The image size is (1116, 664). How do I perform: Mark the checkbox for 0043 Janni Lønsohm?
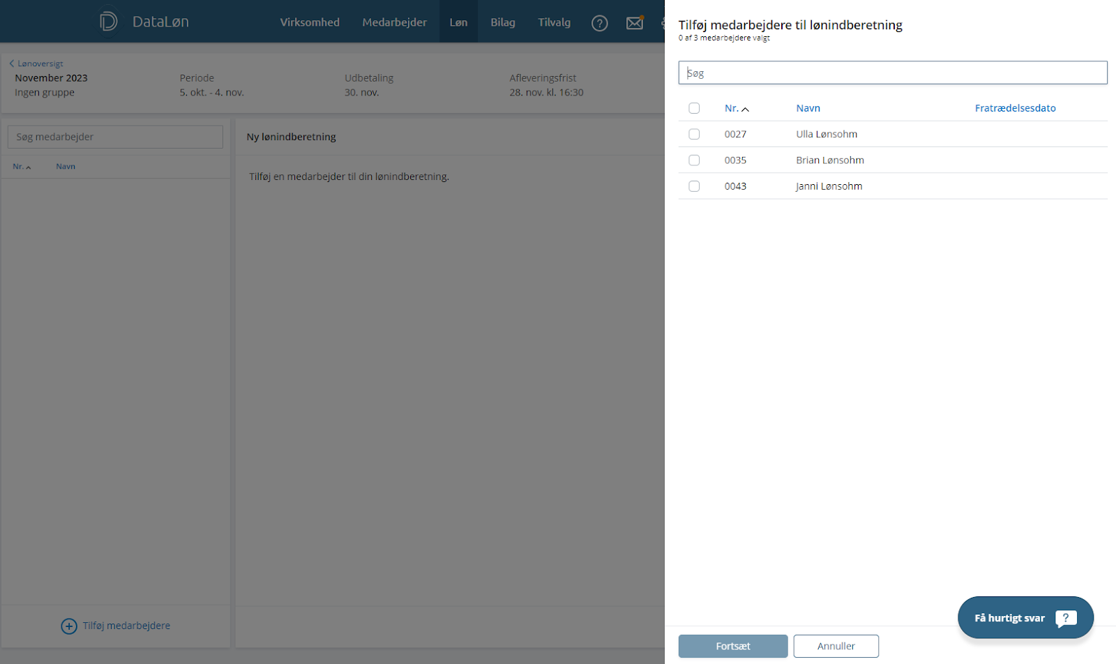coord(694,186)
